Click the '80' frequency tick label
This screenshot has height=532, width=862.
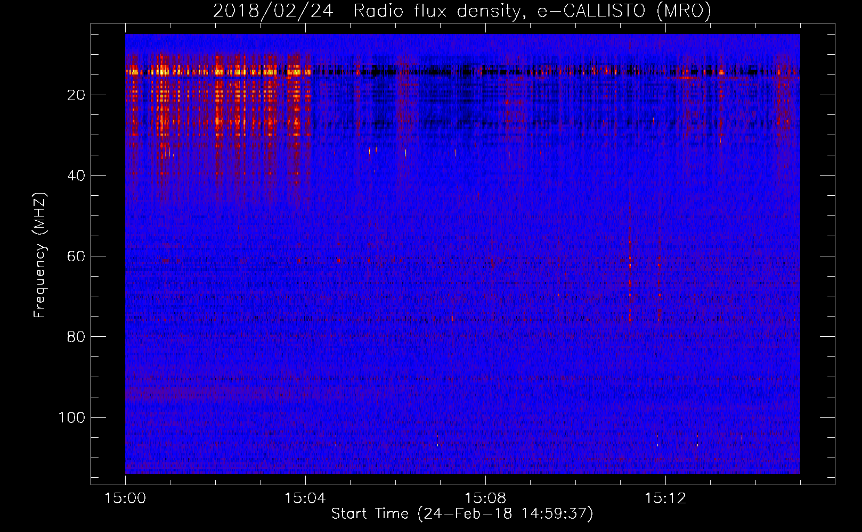coord(77,337)
